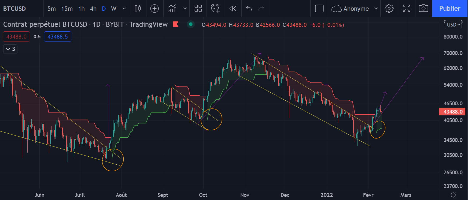Open the USD currency dropdown
This screenshot has width=468, height=200.
(x=453, y=25)
